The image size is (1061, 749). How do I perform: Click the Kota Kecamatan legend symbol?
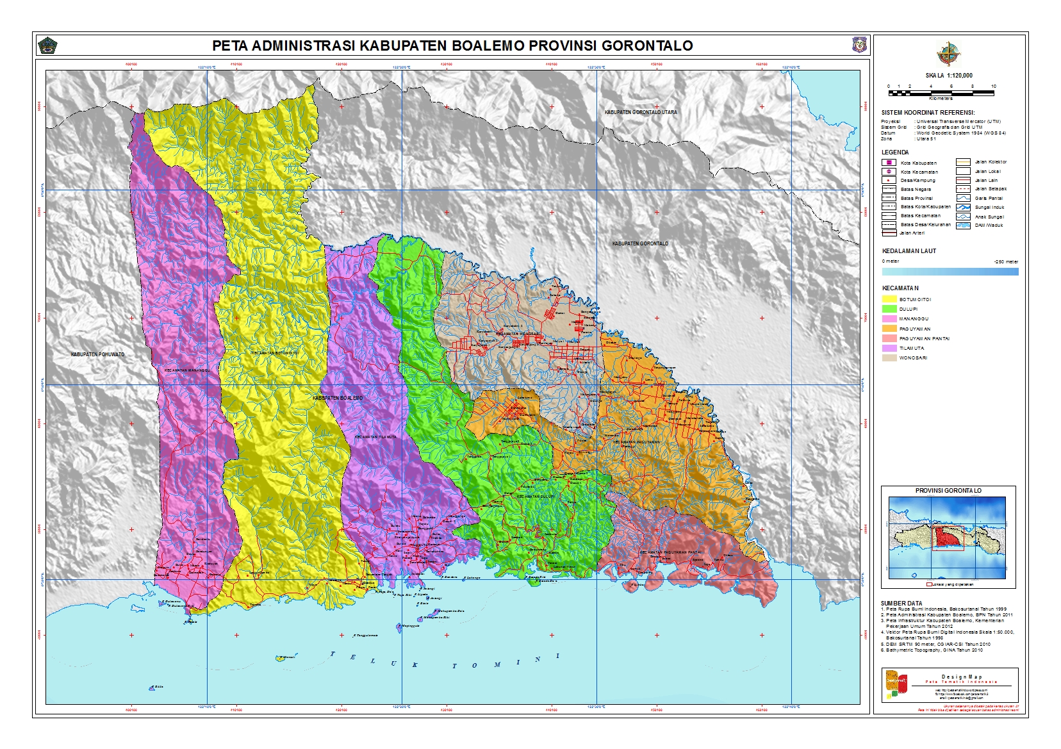click(x=888, y=172)
